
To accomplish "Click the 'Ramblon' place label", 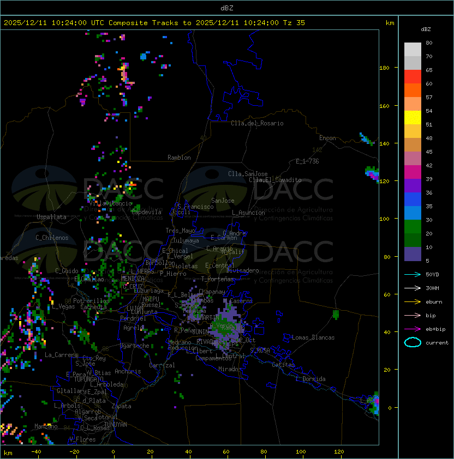I will click(179, 158).
